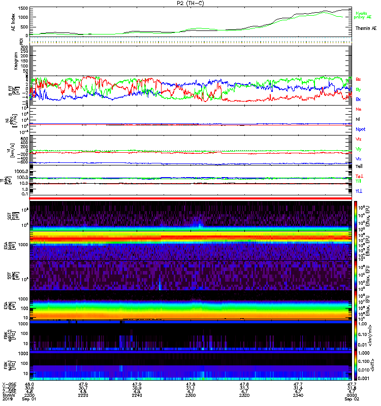Select the '2220' time tick label
Screen dimensions: 381x406
83,395
